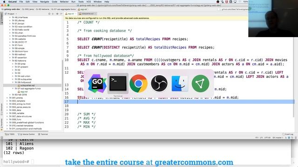
Task: Open the VCS menu
Action: pyautogui.click(x=88, y=1)
